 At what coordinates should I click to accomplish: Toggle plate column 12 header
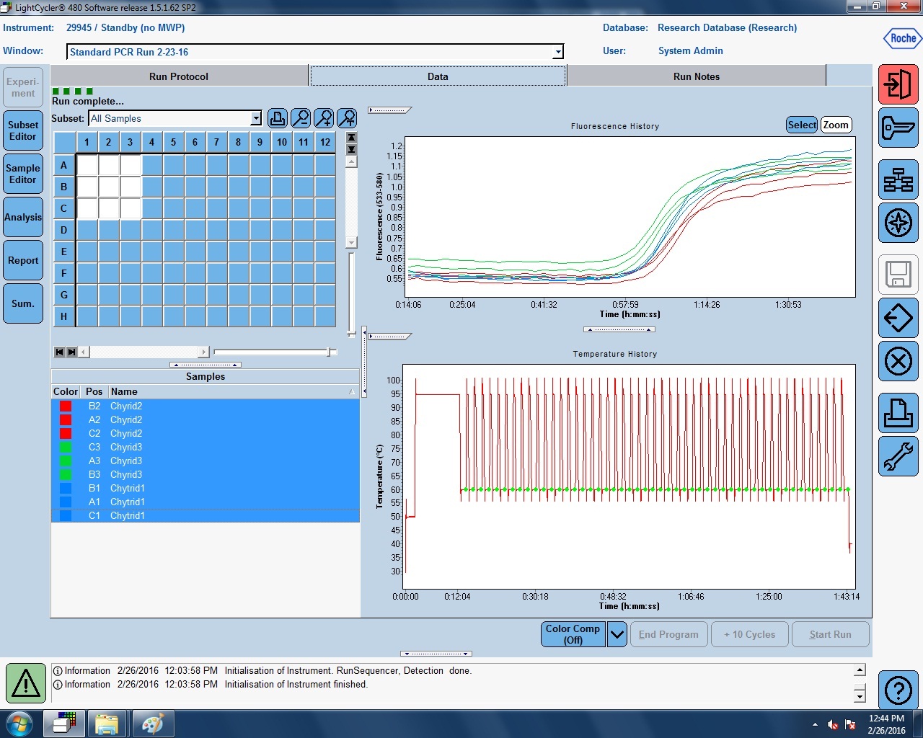(325, 142)
